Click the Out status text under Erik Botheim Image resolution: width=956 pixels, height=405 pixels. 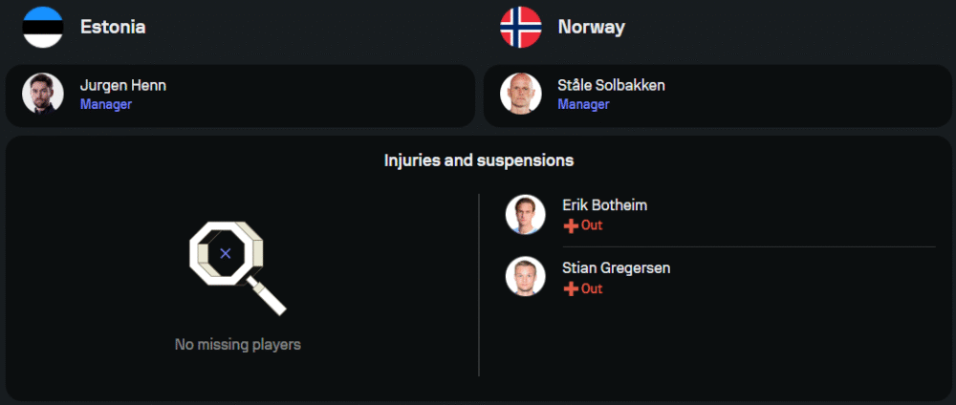[592, 226]
